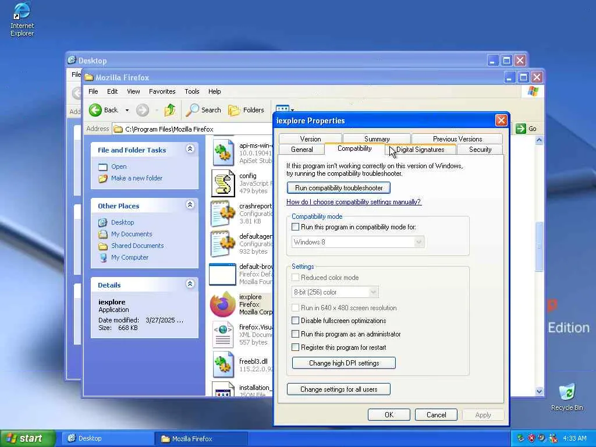Click the Windows Start button
Image resolution: width=596 pixels, height=447 pixels.
click(28, 438)
